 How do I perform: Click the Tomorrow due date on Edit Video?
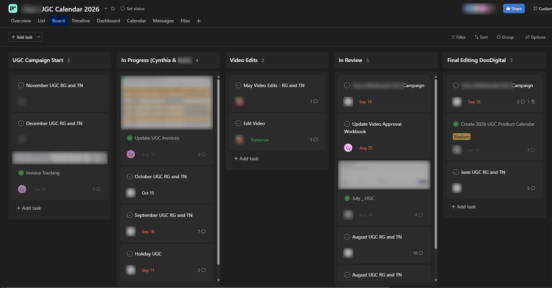point(260,140)
